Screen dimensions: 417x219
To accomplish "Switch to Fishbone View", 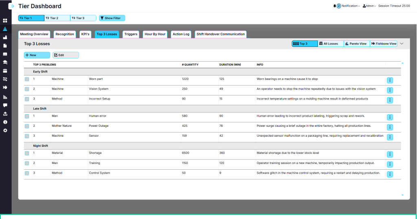I will tap(384, 44).
